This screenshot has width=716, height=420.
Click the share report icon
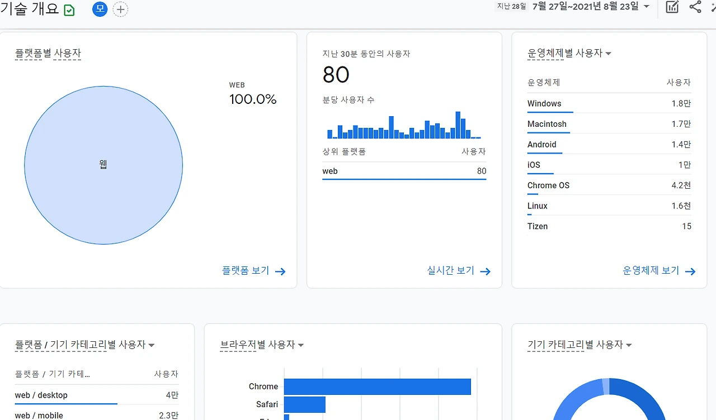click(x=695, y=7)
